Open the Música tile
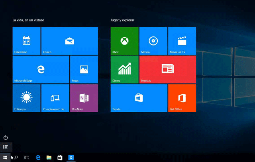 (153, 41)
